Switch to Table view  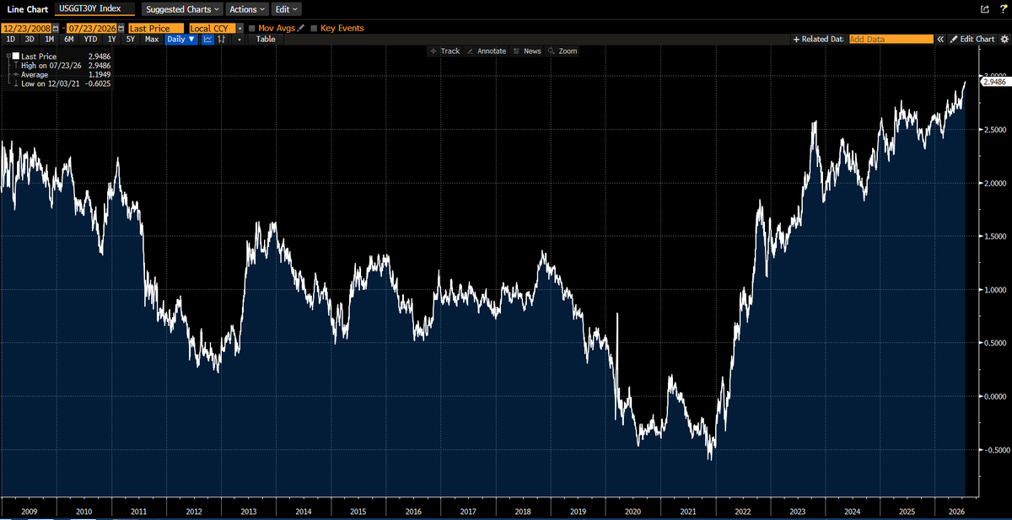pos(266,39)
